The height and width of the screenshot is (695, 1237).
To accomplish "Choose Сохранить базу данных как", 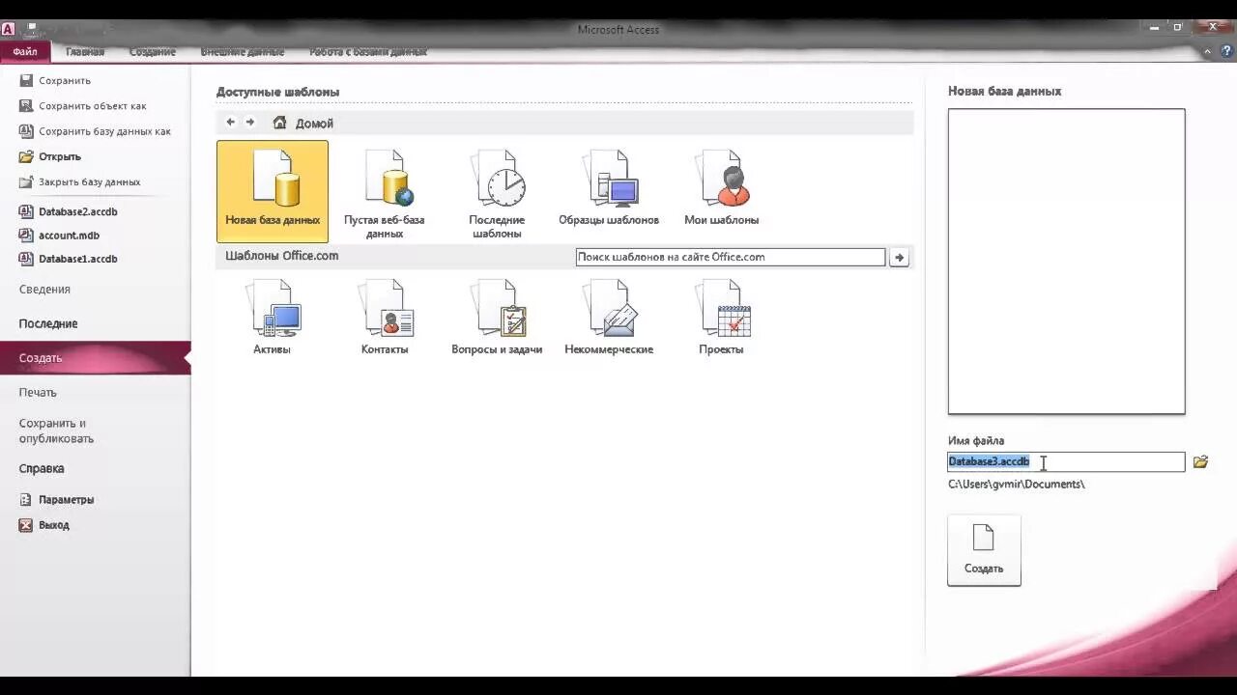I will pyautogui.click(x=95, y=131).
